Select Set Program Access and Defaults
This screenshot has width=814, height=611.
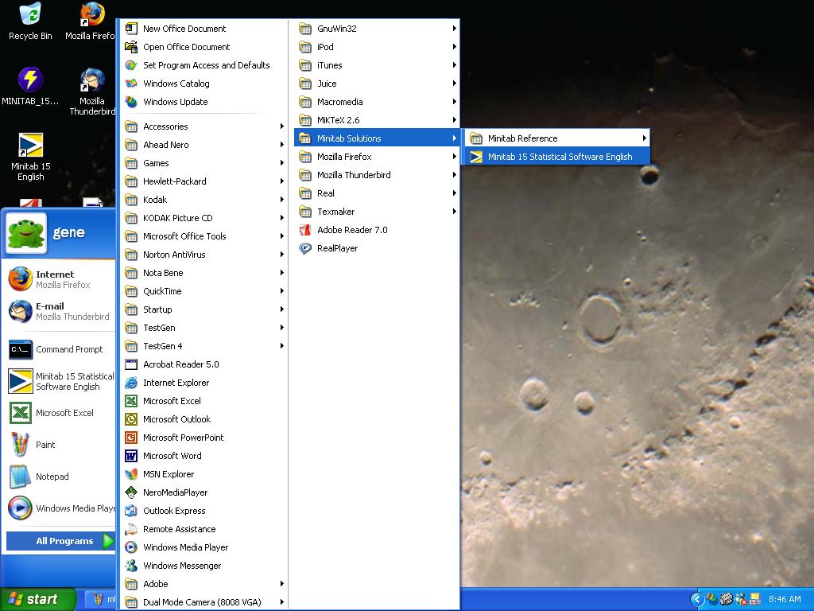[205, 65]
